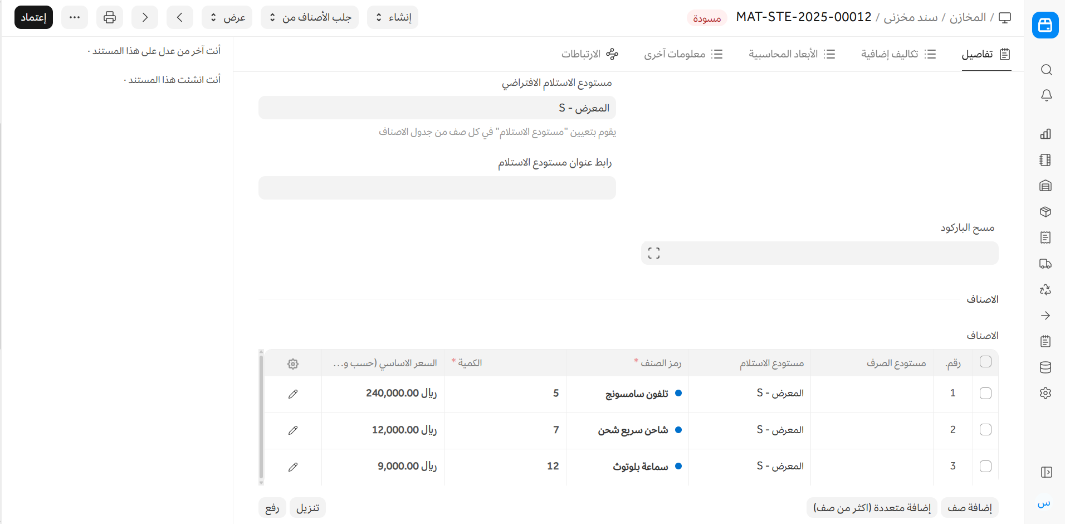Tick checkbox for row 1 تلفون سامسونج
The image size is (1065, 524).
[985, 394]
